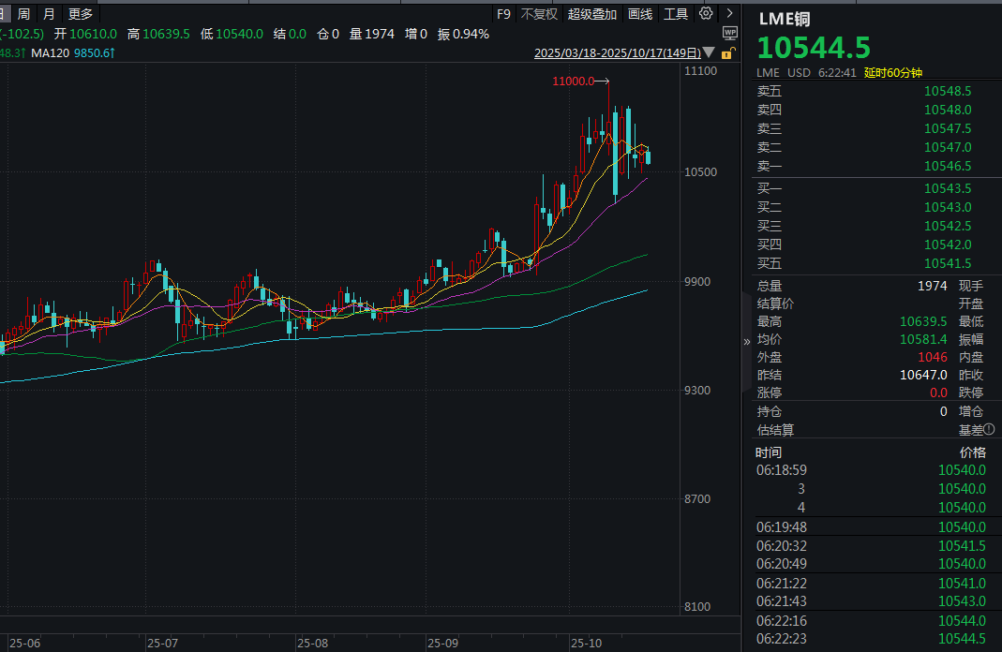The image size is (1002, 652).
Task: Toggle 超级叠加 overlay mode
Action: click(x=592, y=14)
